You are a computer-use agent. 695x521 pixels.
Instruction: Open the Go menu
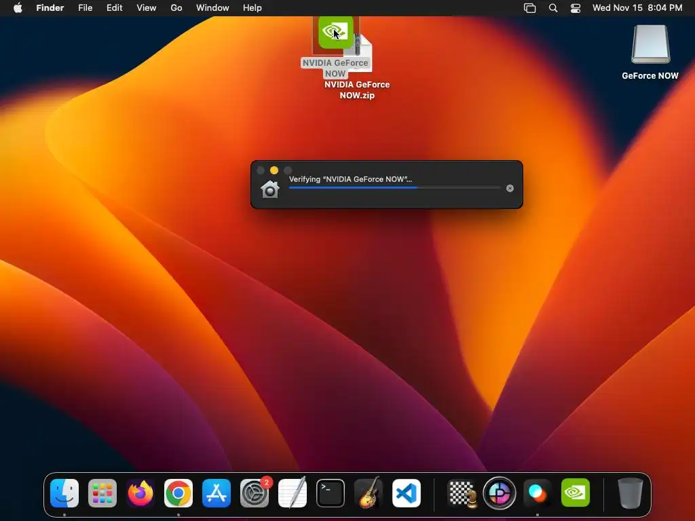(176, 8)
